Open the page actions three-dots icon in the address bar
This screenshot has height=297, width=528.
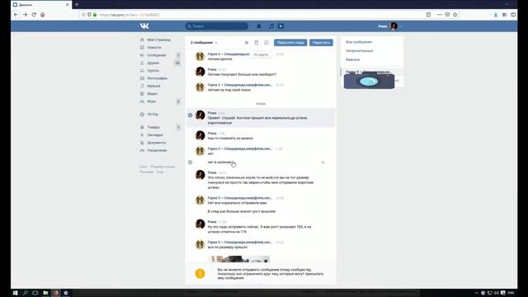pos(440,15)
